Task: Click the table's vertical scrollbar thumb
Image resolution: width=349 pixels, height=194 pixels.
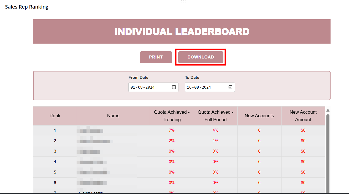Action: pos(328,152)
